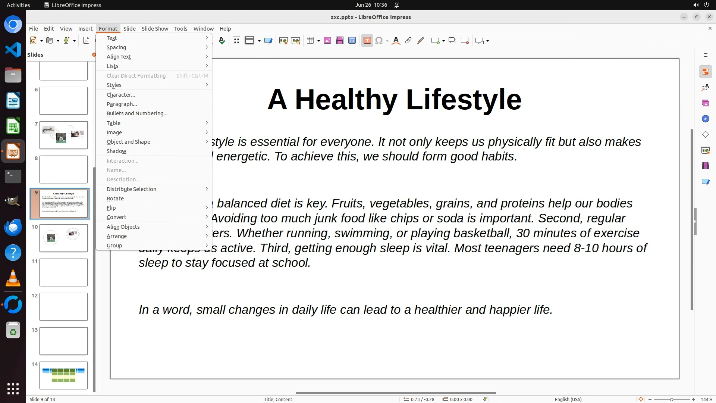Select slide 14 thumbnail
The width and height of the screenshot is (716, 403).
click(63, 375)
